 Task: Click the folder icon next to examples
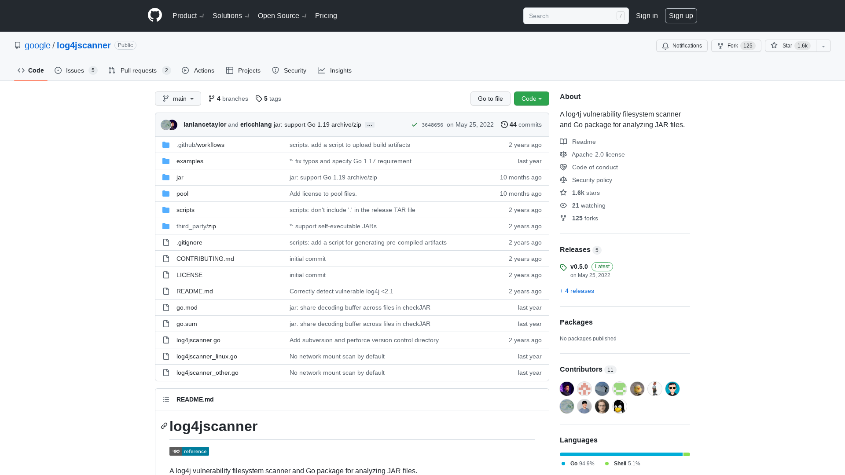point(166,161)
